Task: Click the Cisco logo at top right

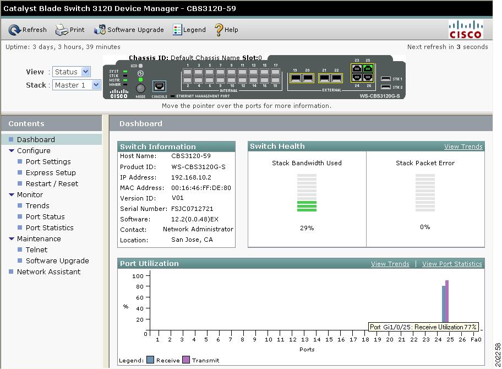Action: click(466, 30)
